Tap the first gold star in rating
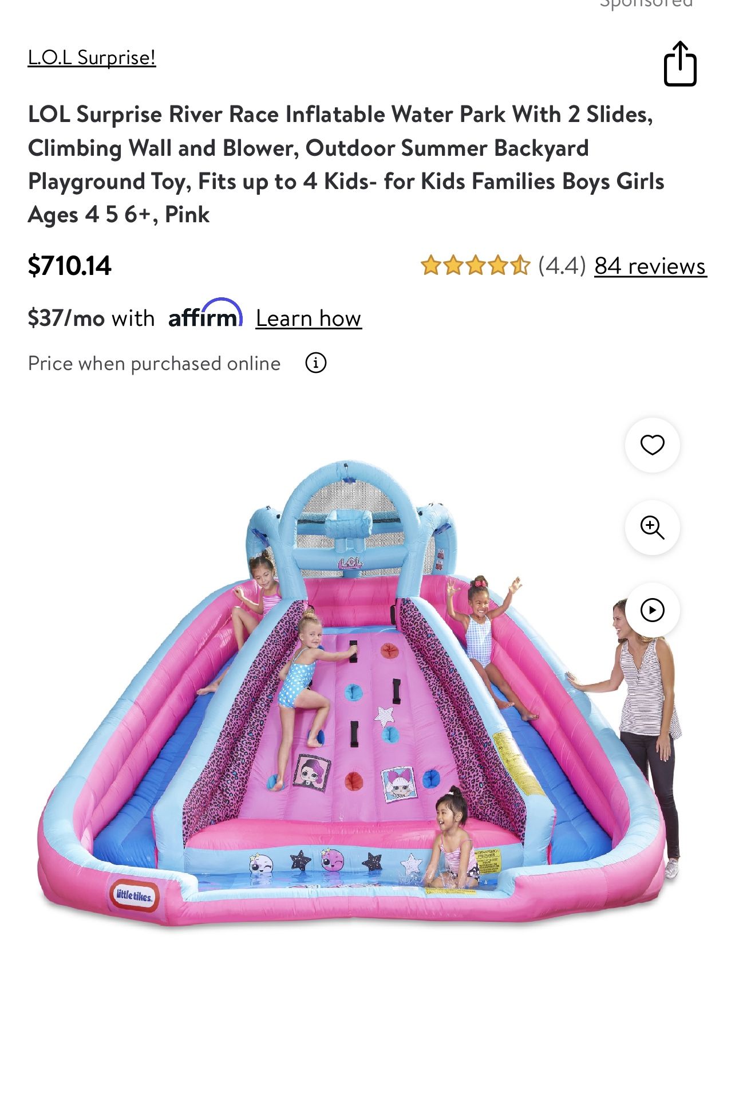The height and width of the screenshot is (1093, 735). [x=430, y=266]
